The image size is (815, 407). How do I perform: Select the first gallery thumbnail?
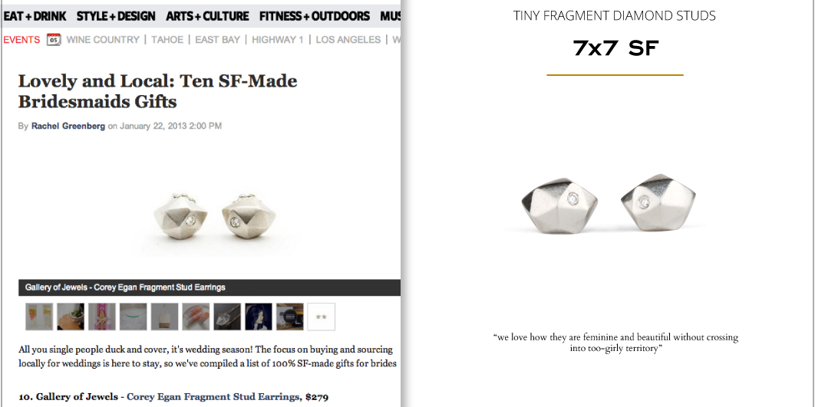point(38,317)
